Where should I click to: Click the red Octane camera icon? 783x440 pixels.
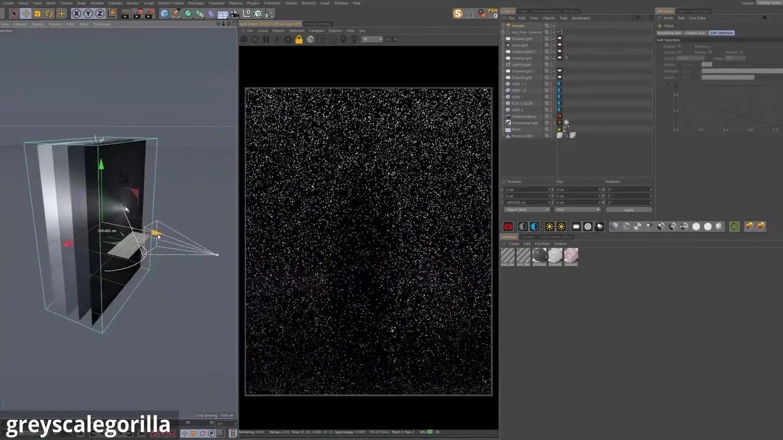pyautogui.click(x=508, y=227)
